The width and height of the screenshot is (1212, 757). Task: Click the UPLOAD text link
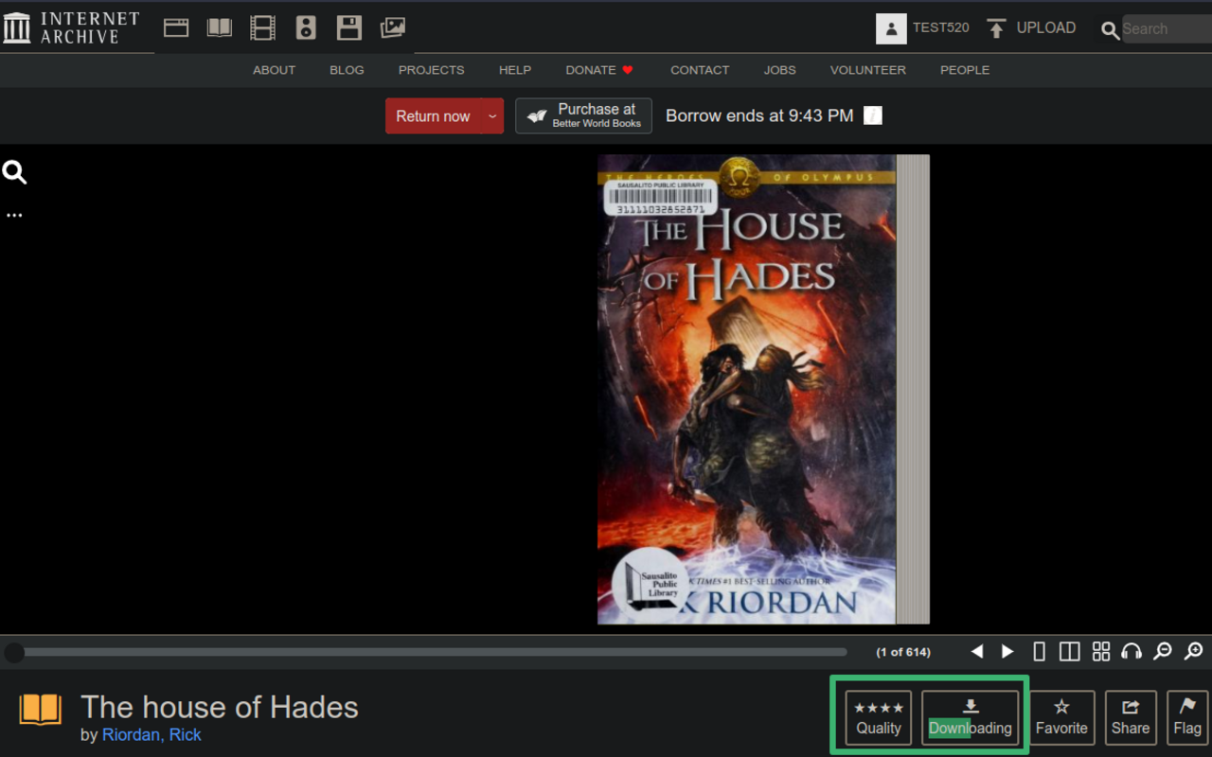(x=1046, y=28)
